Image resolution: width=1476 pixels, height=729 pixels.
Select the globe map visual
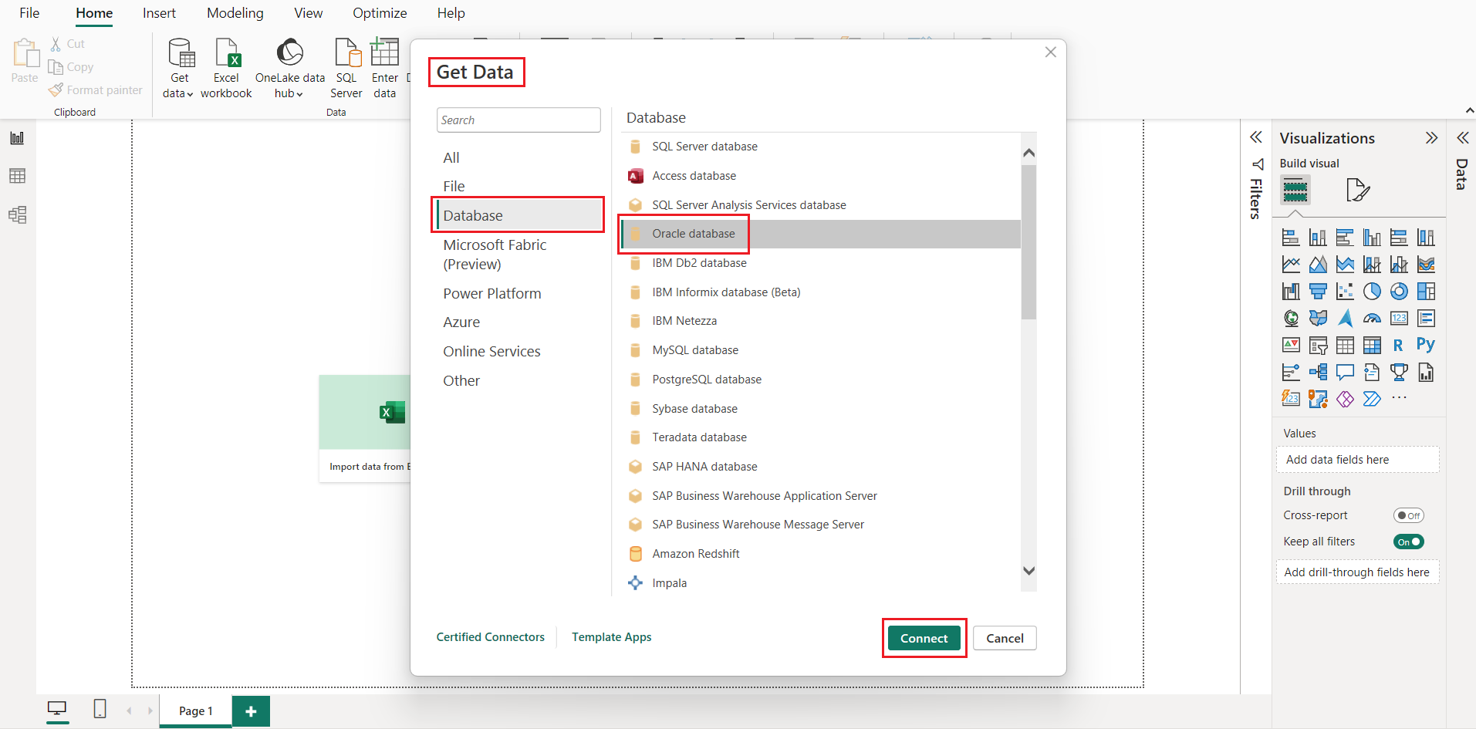point(1291,318)
